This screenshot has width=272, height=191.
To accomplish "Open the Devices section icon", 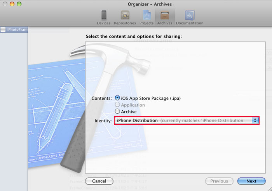I will tap(104, 15).
